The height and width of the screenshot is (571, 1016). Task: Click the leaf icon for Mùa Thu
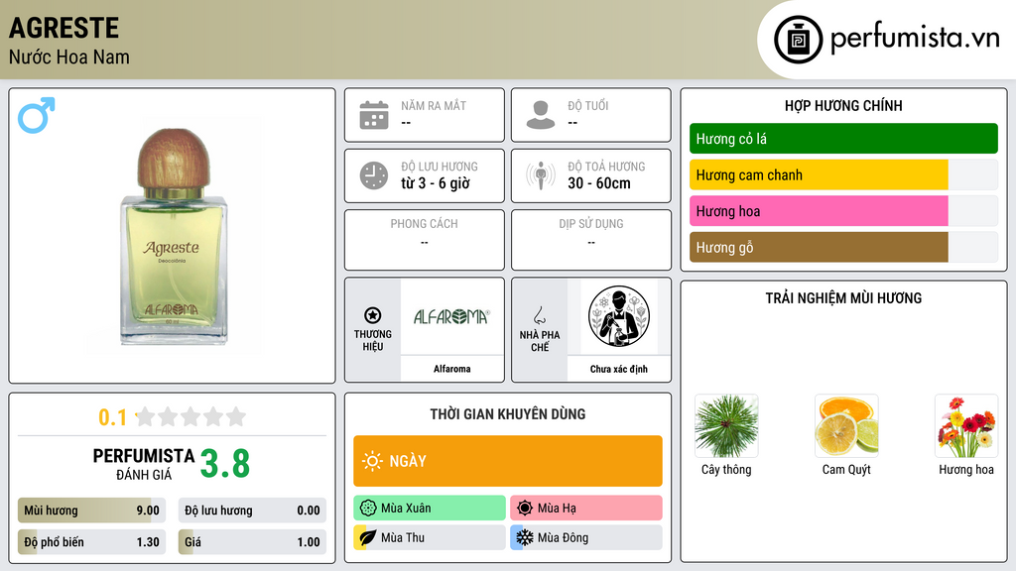(368, 537)
